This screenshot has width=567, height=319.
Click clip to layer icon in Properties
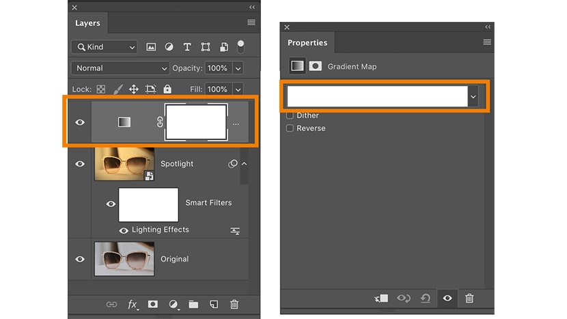(x=381, y=299)
